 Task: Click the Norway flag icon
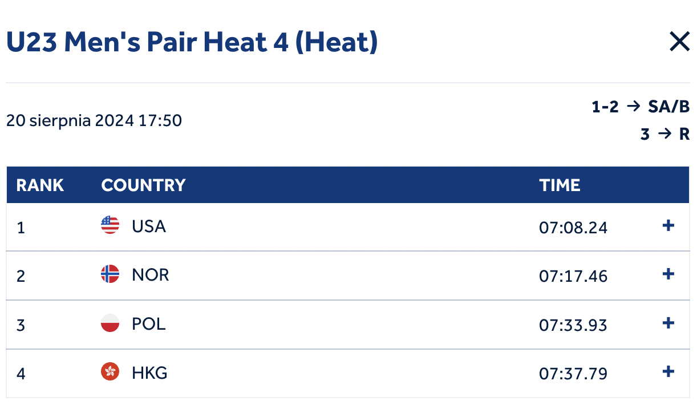(110, 274)
